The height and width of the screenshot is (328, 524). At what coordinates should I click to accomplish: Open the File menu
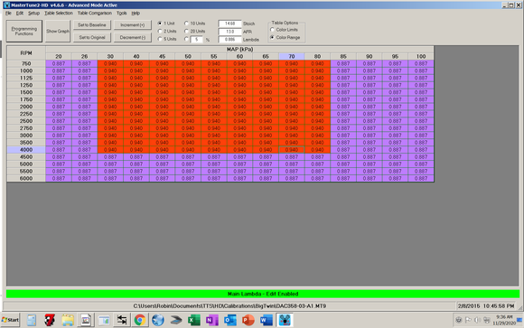8,13
